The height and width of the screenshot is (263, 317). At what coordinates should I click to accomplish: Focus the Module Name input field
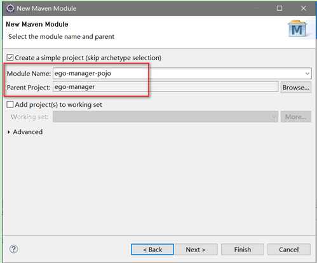(x=182, y=74)
